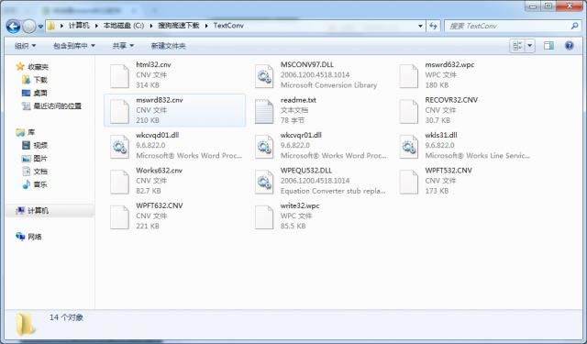Viewport: 587px width, 344px height.
Task: Click the change view icon button
Action: coord(517,46)
